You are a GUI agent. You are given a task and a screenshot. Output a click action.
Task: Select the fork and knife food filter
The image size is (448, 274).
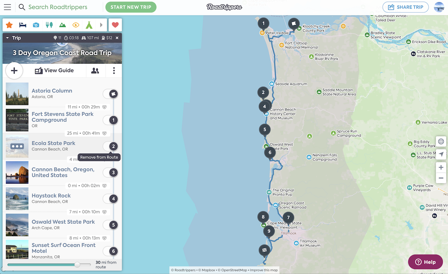tap(49, 25)
